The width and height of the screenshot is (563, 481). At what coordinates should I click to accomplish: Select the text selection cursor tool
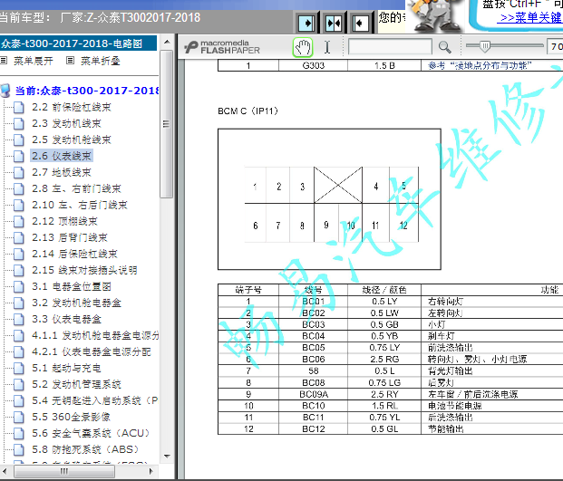tap(327, 47)
